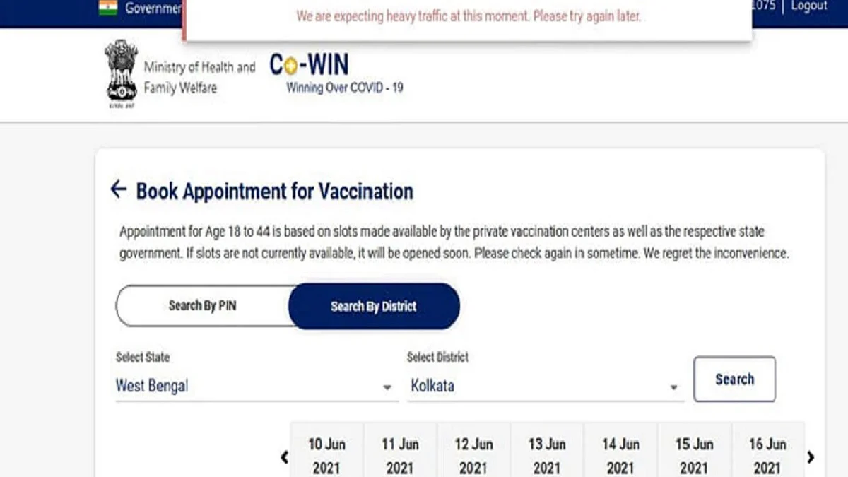The image size is (848, 477).
Task: Choose the 14 Jun 2021 date
Action: click(620, 455)
